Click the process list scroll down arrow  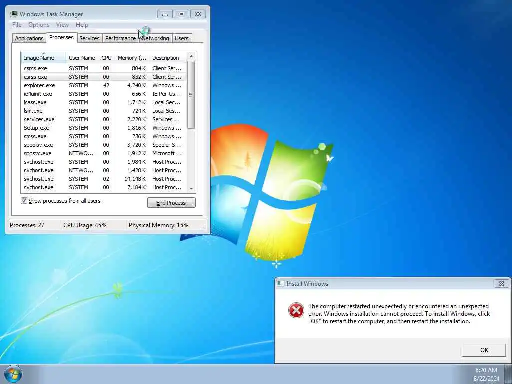(191, 188)
